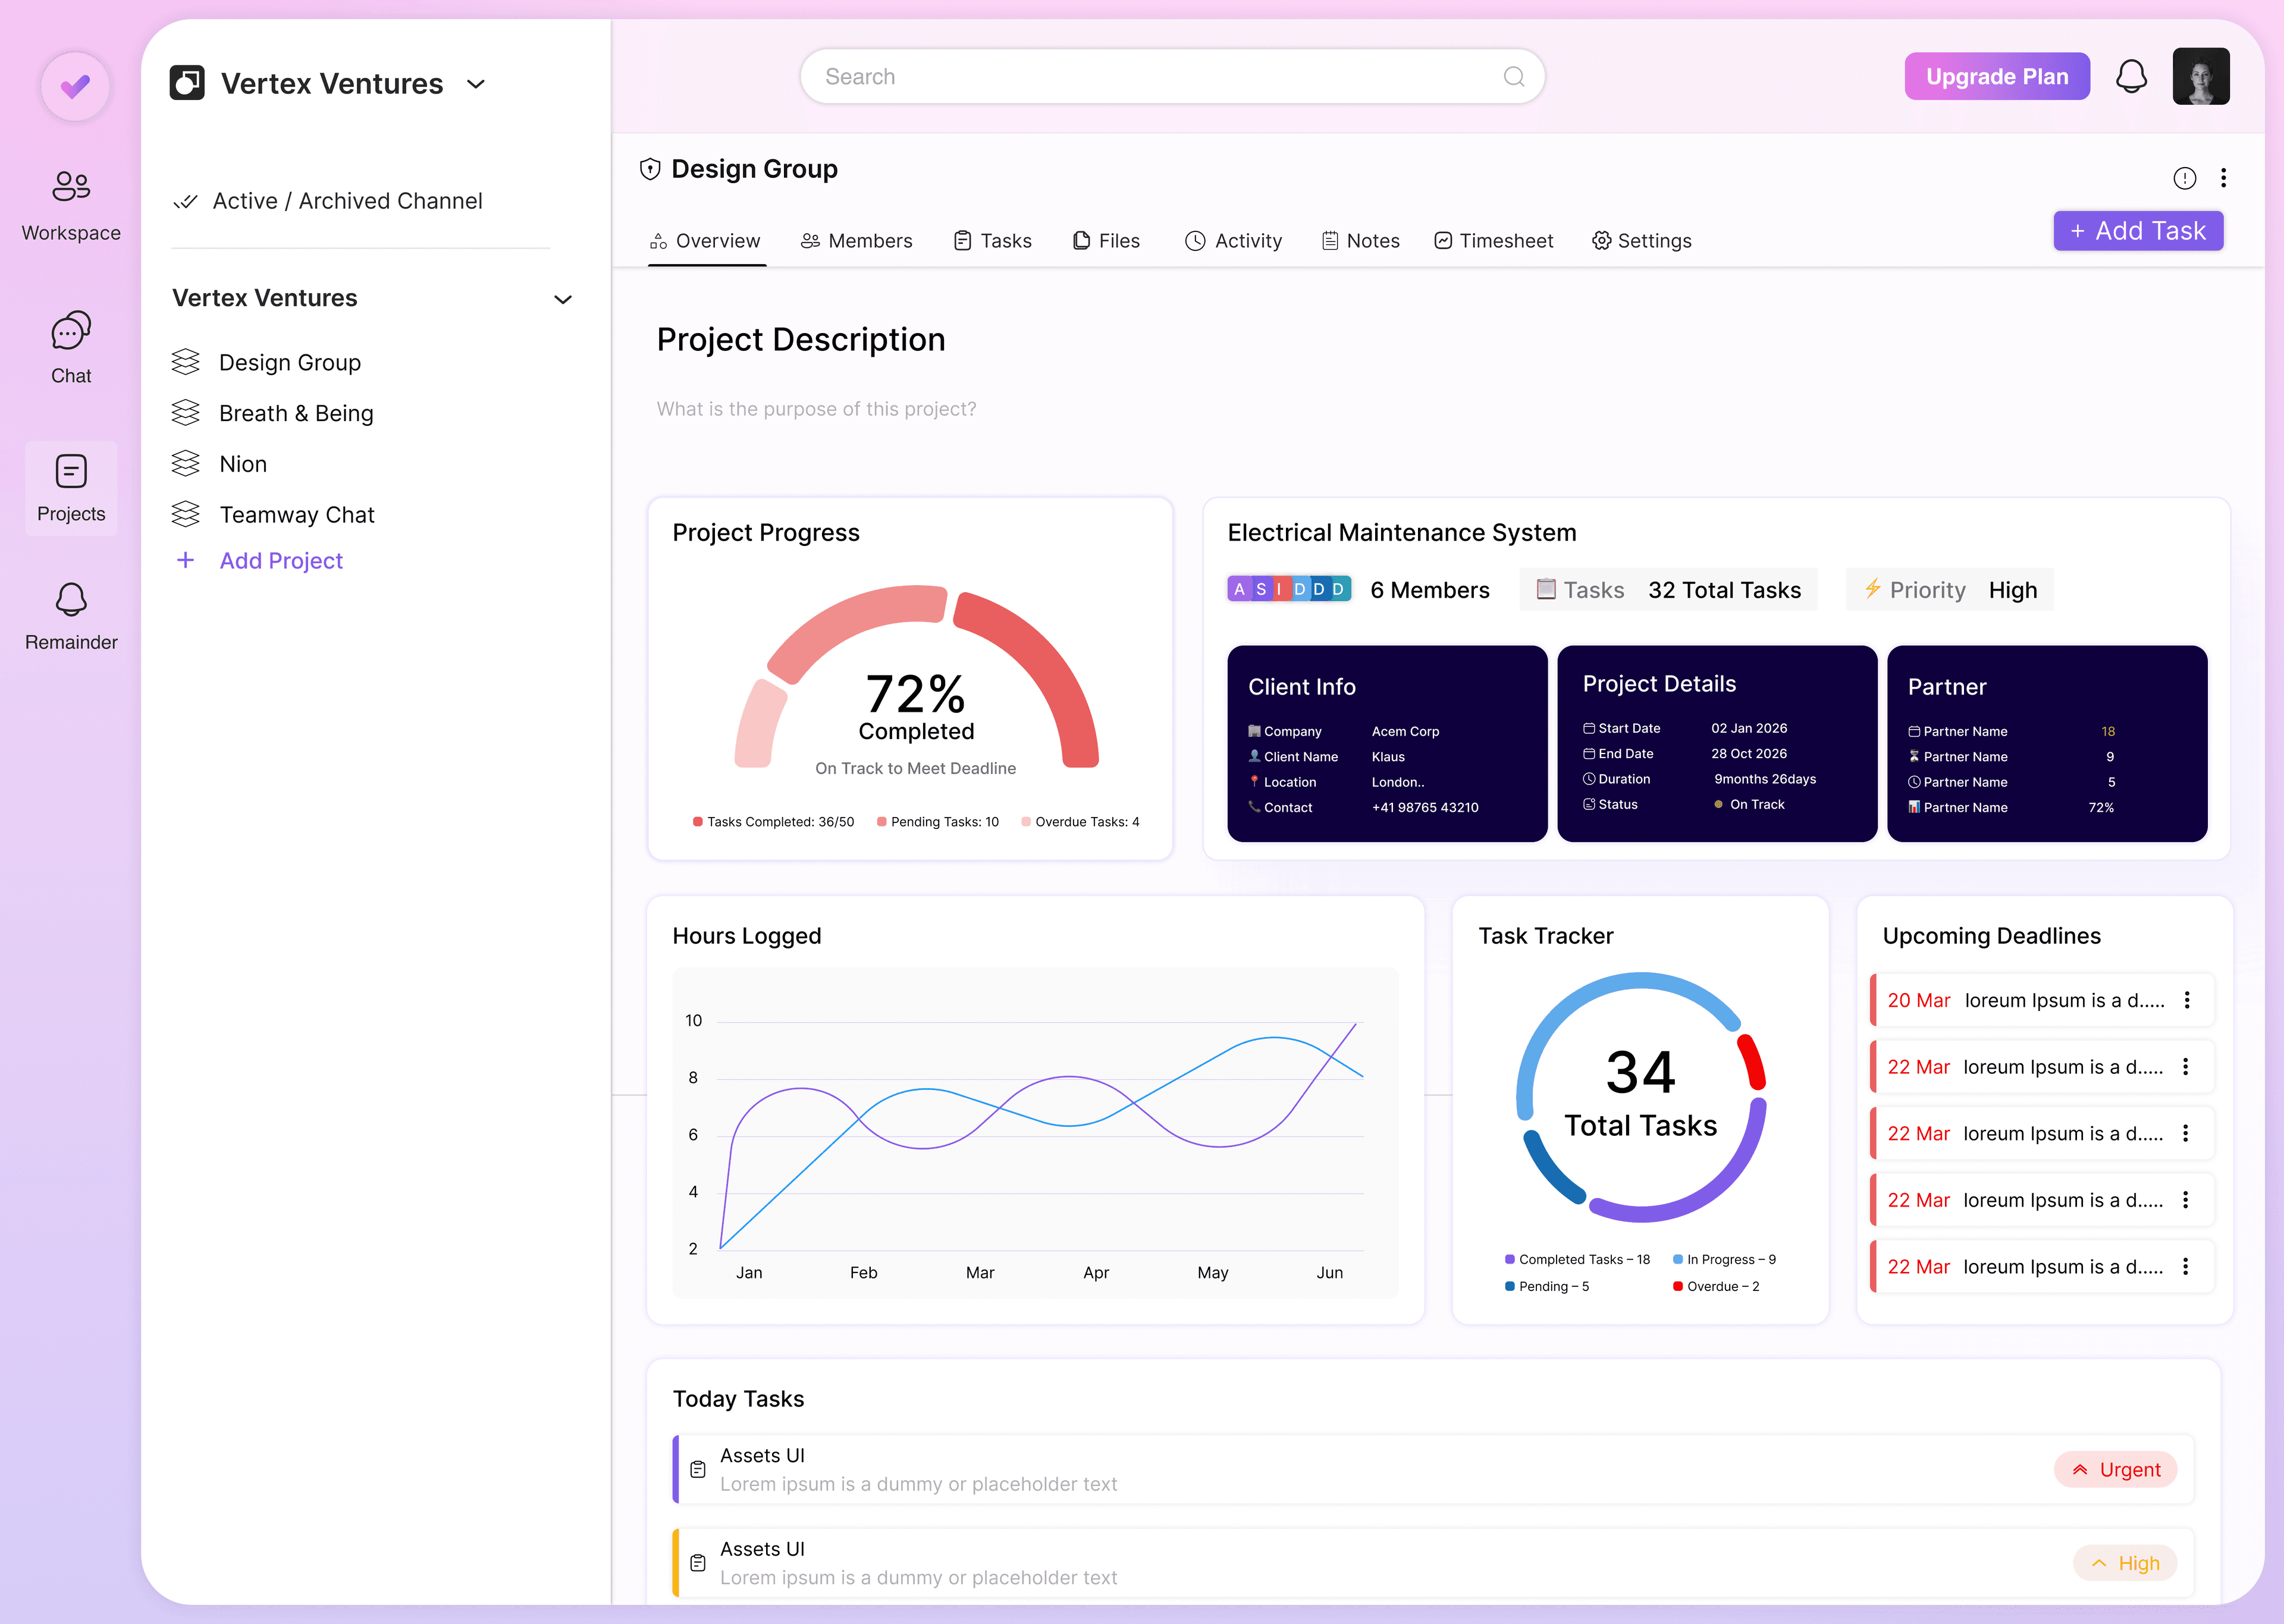
Task: Click the Vertex Ventures company logo icon
Action: click(x=187, y=83)
